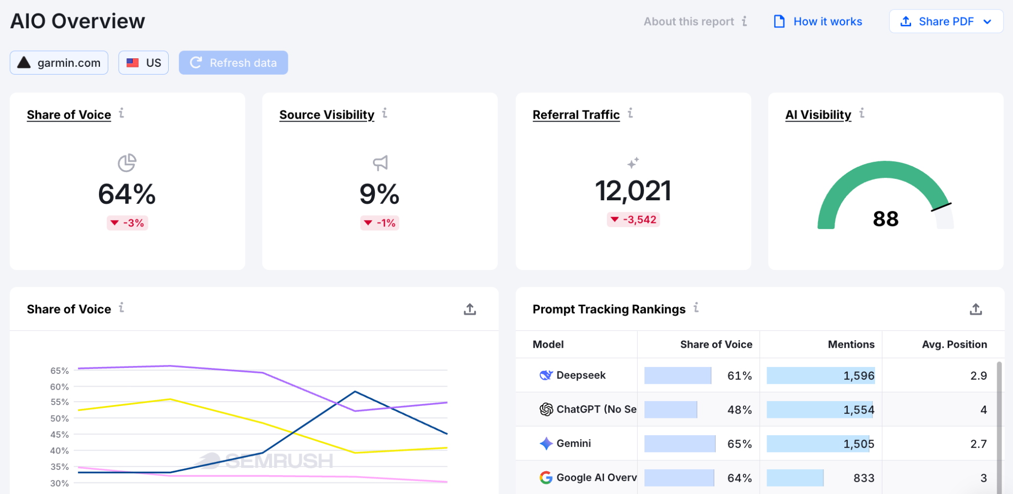Open the Referral Traffic card title link
The image size is (1013, 494).
(576, 115)
